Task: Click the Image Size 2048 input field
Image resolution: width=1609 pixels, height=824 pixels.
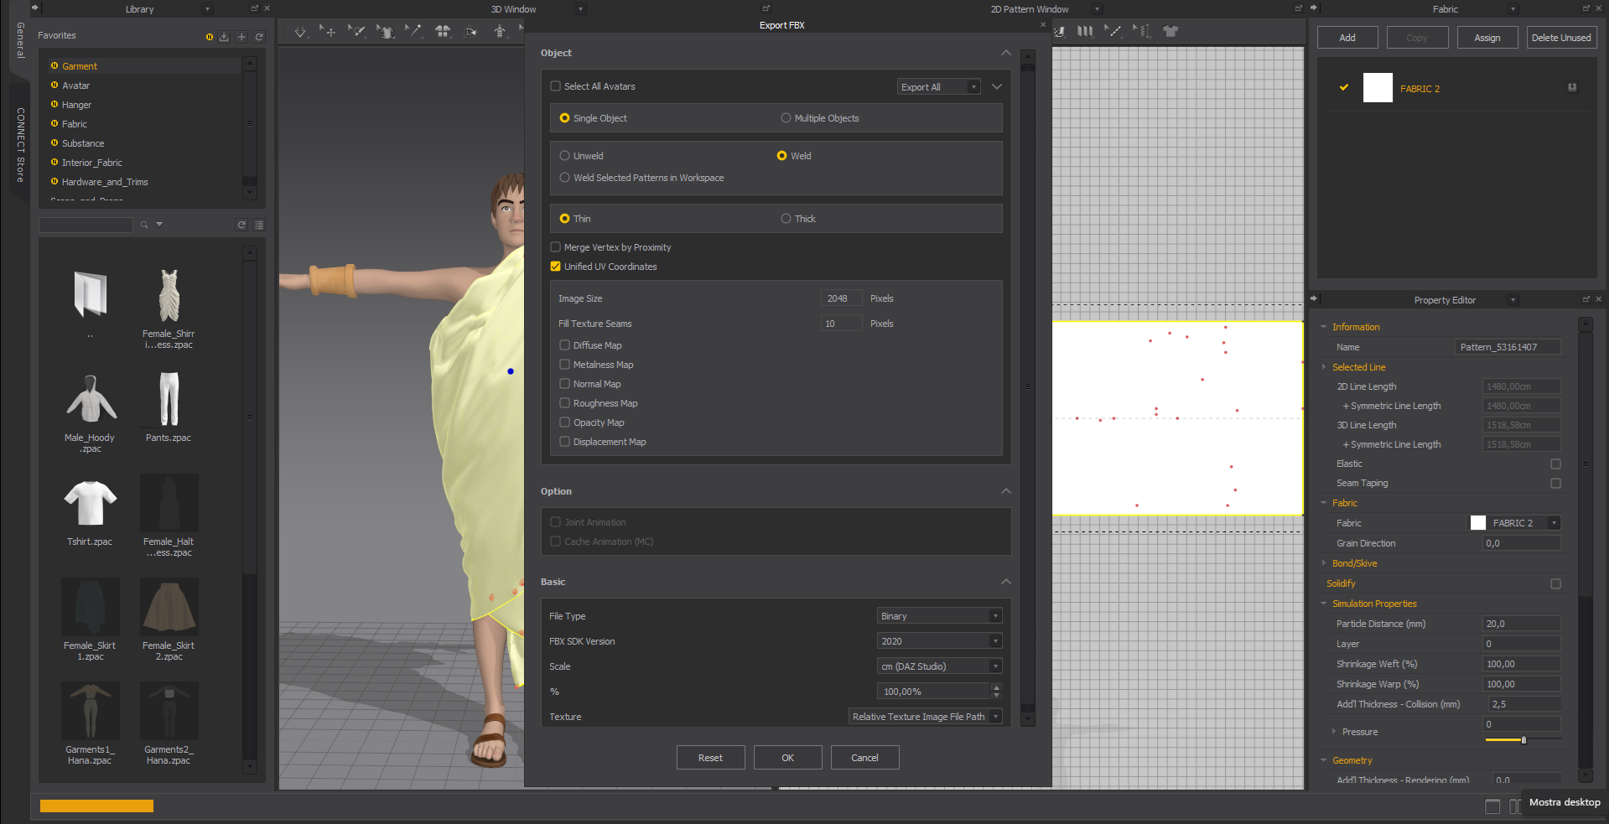Action: coord(841,298)
